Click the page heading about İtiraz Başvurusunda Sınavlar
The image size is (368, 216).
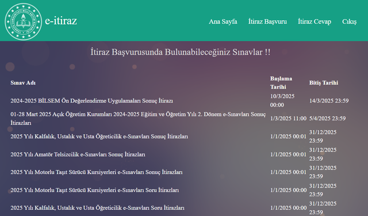(x=180, y=52)
